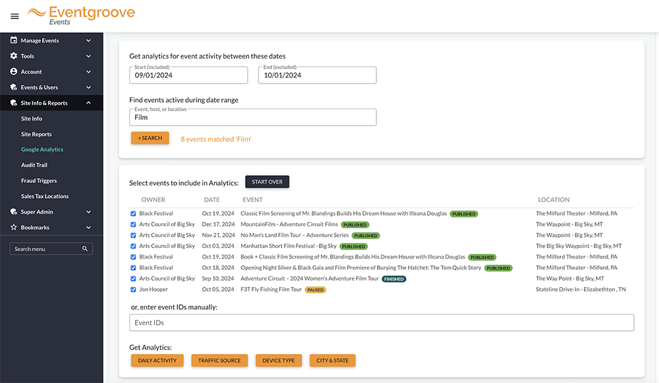
Task: Get DEVICE TYPE analytics
Action: coord(279,361)
